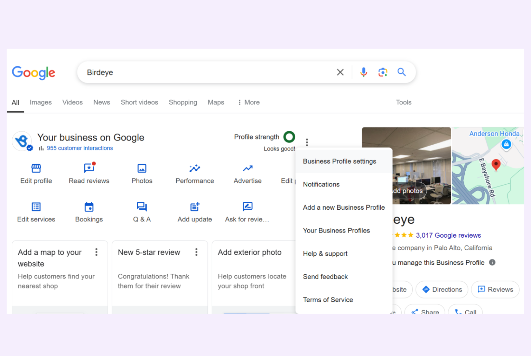The image size is (531, 356).
Task: Open the Edit services icon
Action: coord(36,207)
